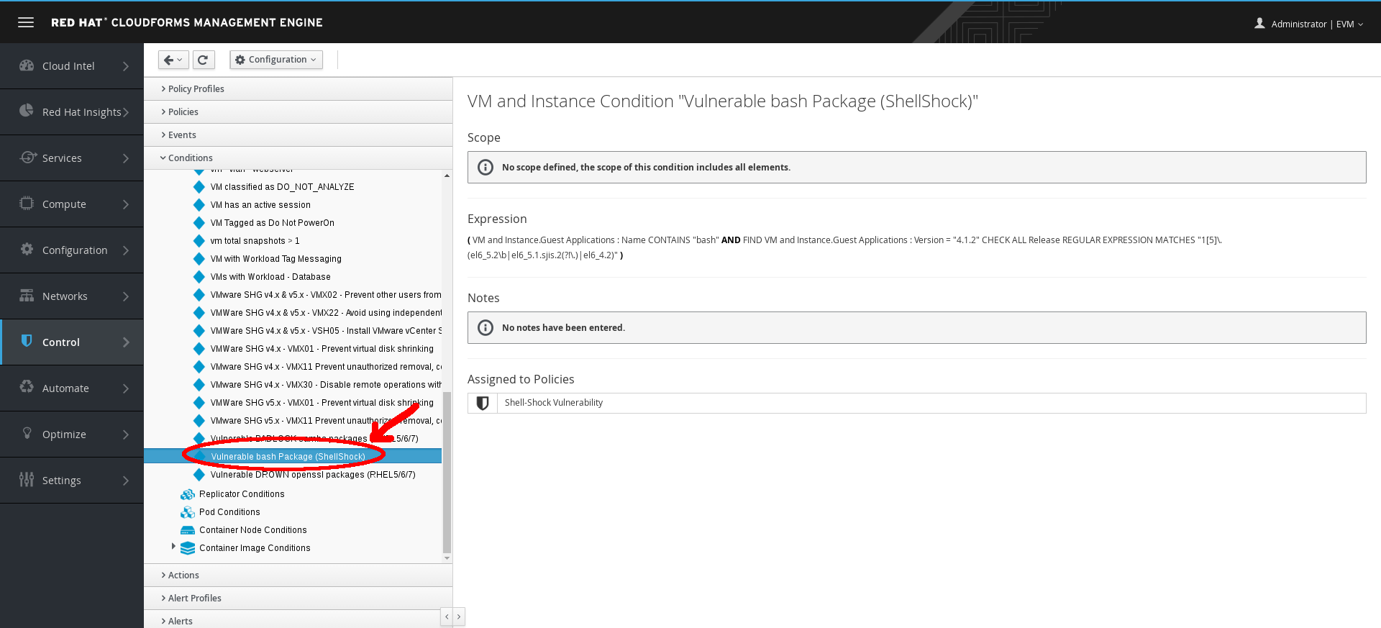The width and height of the screenshot is (1381, 628).
Task: Click the Services sidebar icon
Action: click(28, 157)
